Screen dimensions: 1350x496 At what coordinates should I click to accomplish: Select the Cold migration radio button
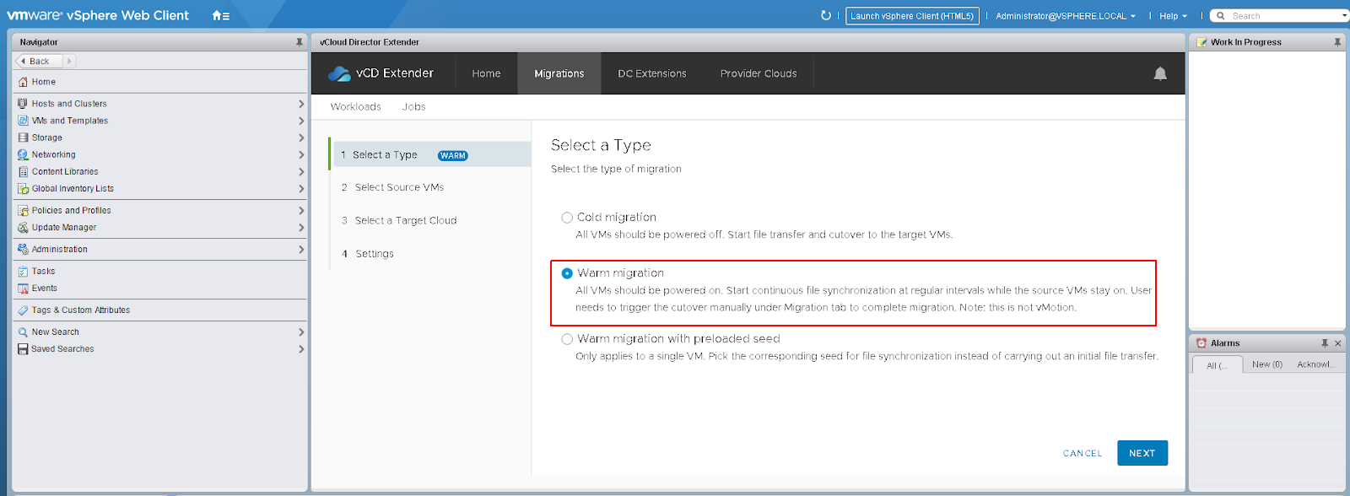tap(567, 218)
